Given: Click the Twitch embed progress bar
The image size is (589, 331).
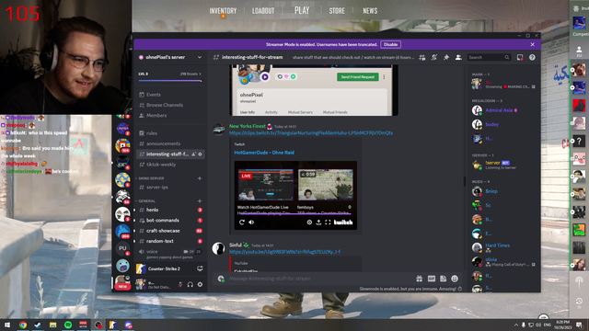Looking at the screenshot, I should pos(295,214).
